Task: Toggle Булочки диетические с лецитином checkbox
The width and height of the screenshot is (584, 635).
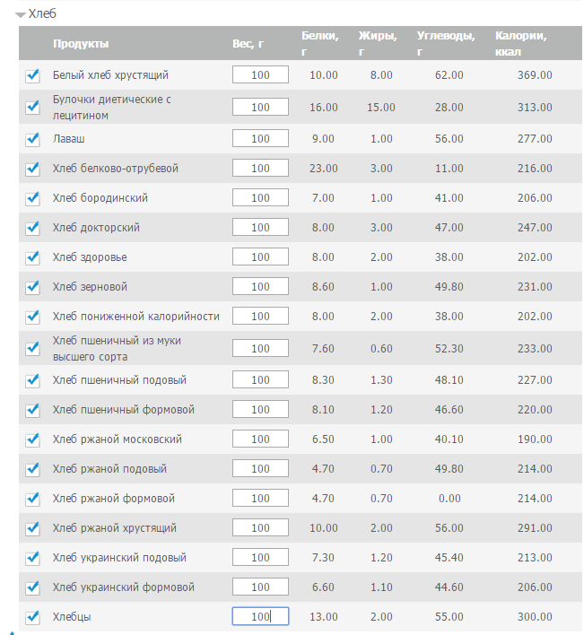Action: [x=33, y=108]
